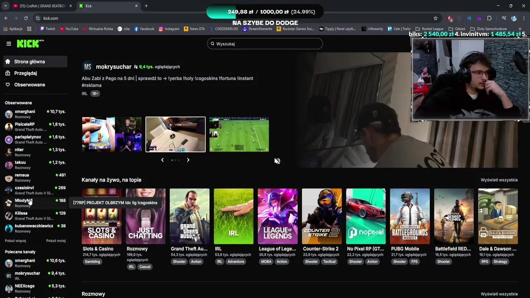The height and width of the screenshot is (298, 530).
Task: Open League of Legends category
Action: tap(277, 216)
